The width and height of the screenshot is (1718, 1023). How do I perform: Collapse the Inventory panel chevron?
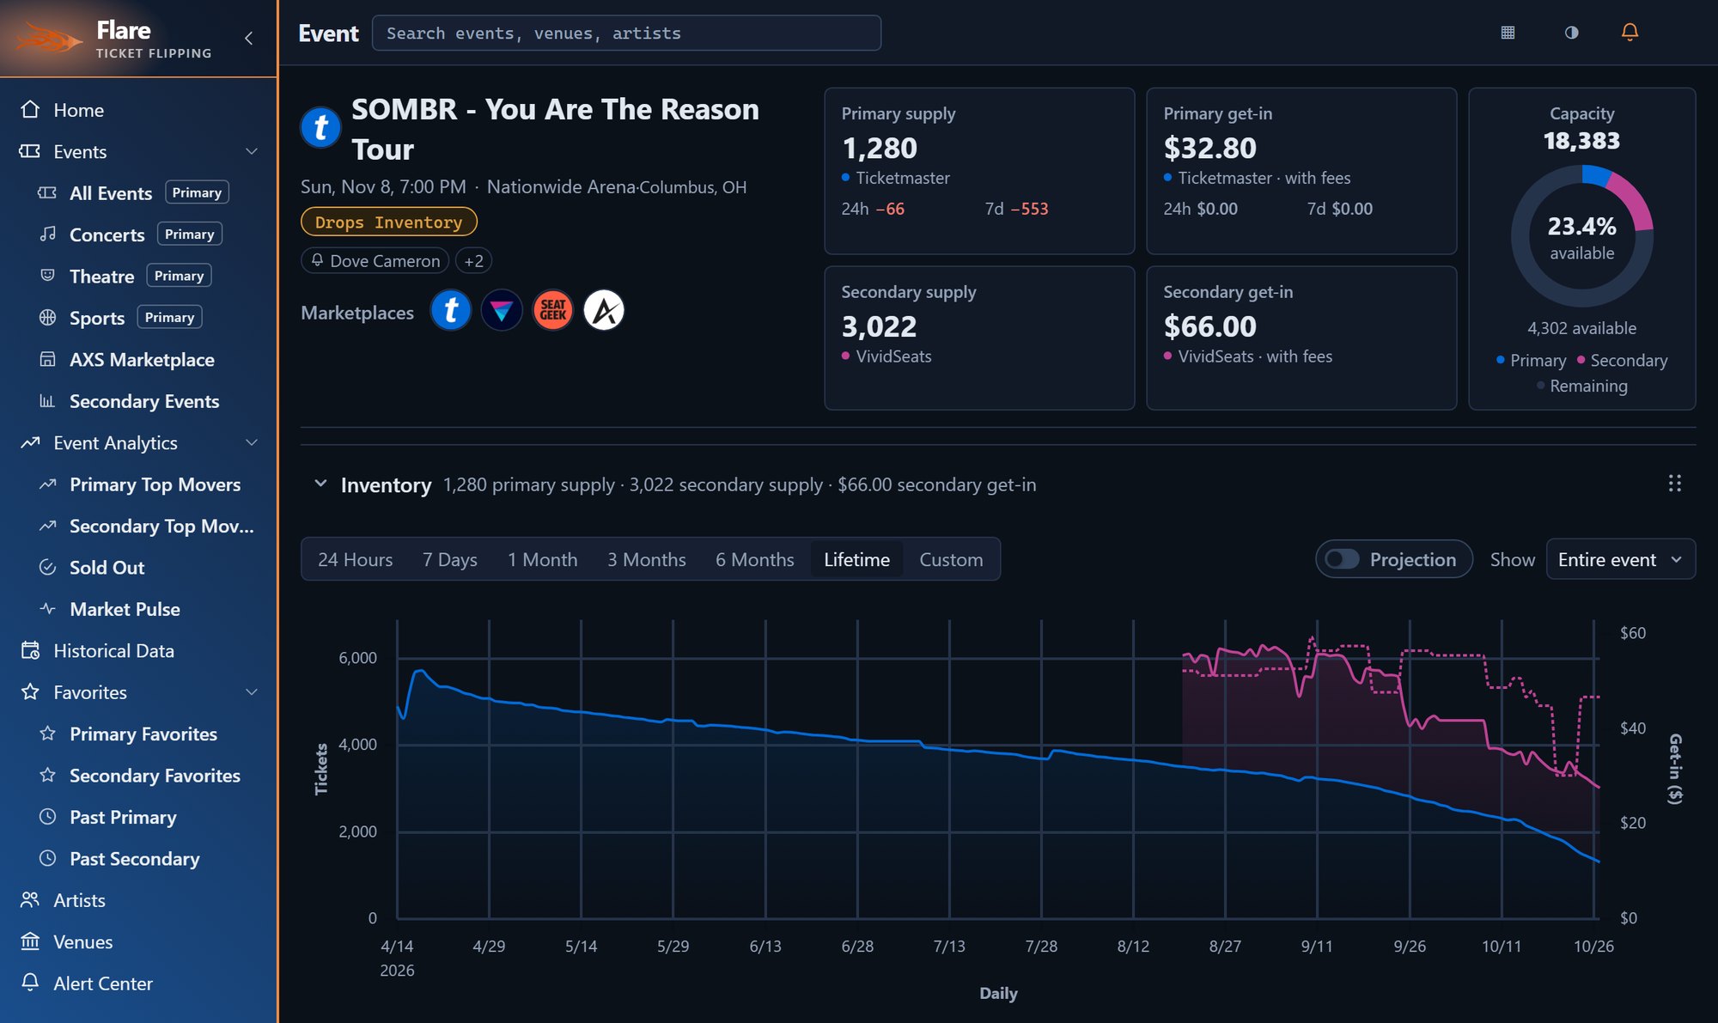point(320,484)
